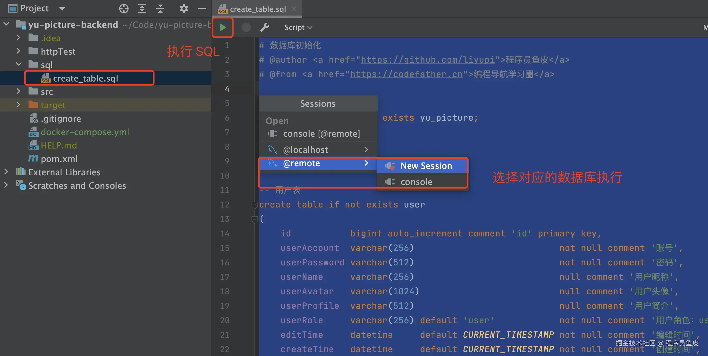The height and width of the screenshot is (356, 708).
Task: Expand the src folder
Action: click(x=18, y=91)
